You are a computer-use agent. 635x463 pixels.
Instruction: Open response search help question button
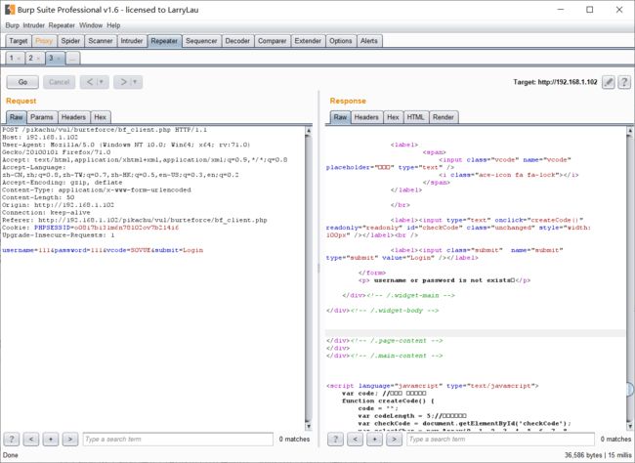pyautogui.click(x=335, y=439)
